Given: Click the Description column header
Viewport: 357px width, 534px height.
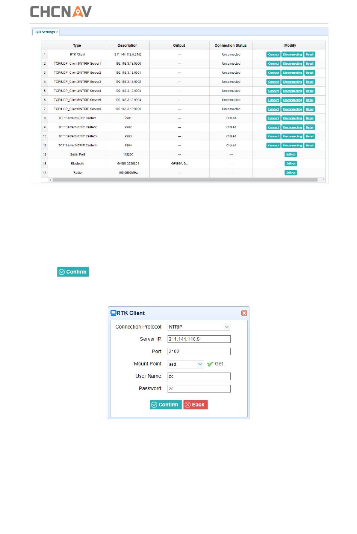Looking at the screenshot, I should click(128, 46).
